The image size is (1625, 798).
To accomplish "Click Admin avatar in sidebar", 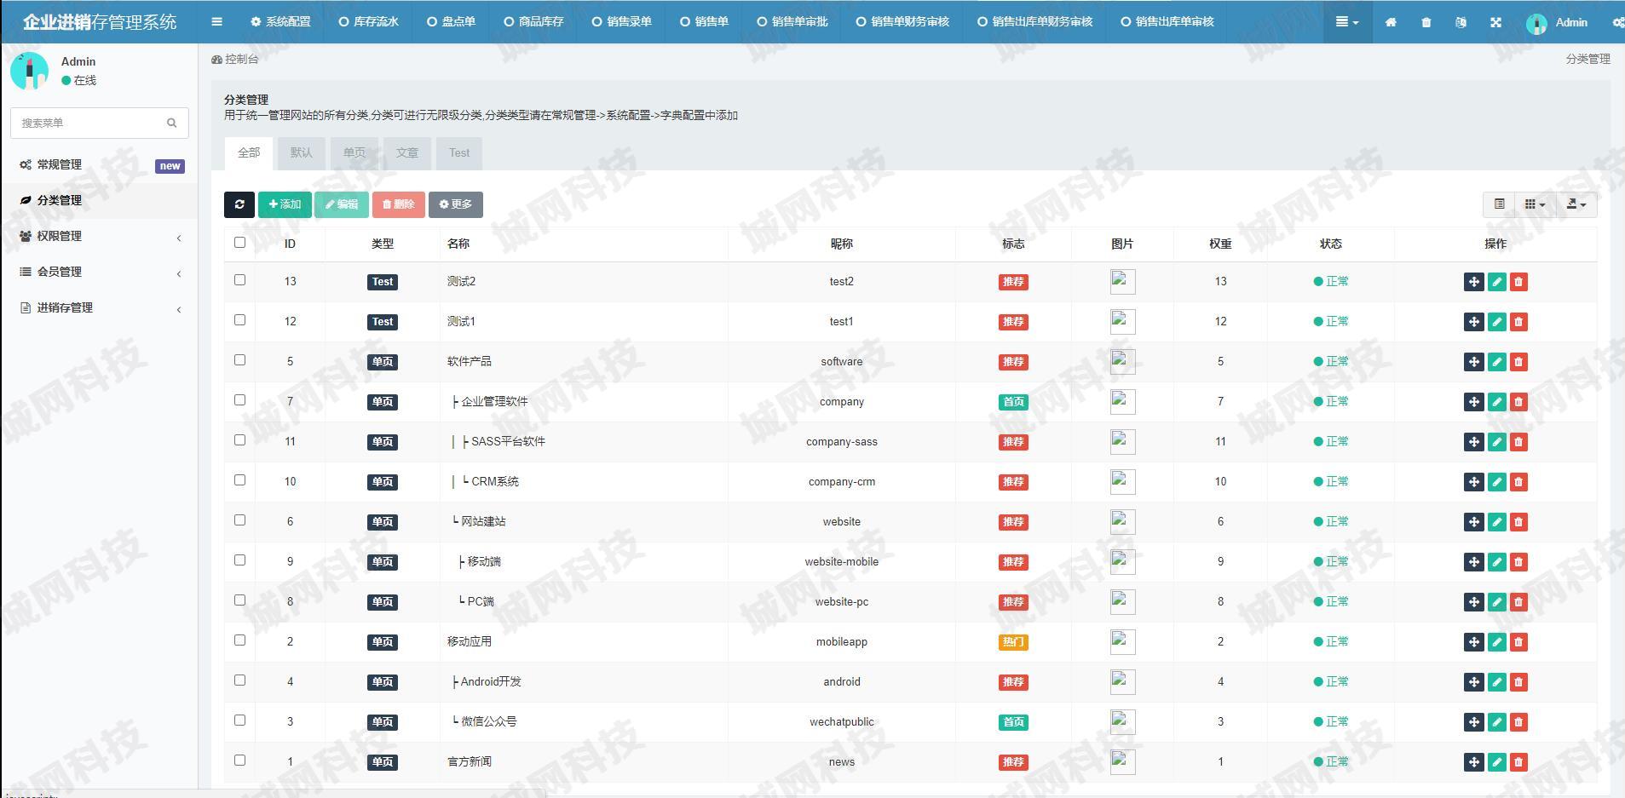I will click(30, 71).
